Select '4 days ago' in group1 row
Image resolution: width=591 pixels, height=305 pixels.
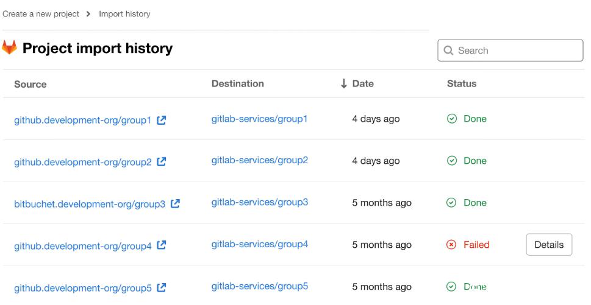tap(376, 119)
